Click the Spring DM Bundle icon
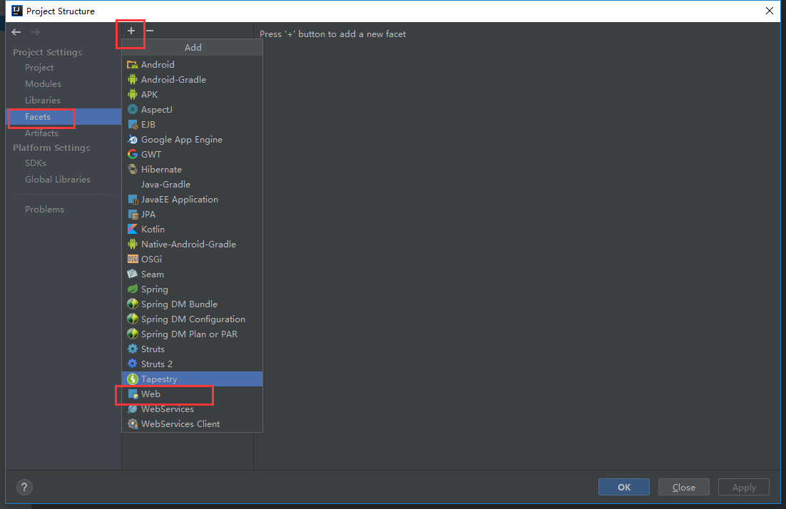This screenshot has height=509, width=786. tap(133, 304)
